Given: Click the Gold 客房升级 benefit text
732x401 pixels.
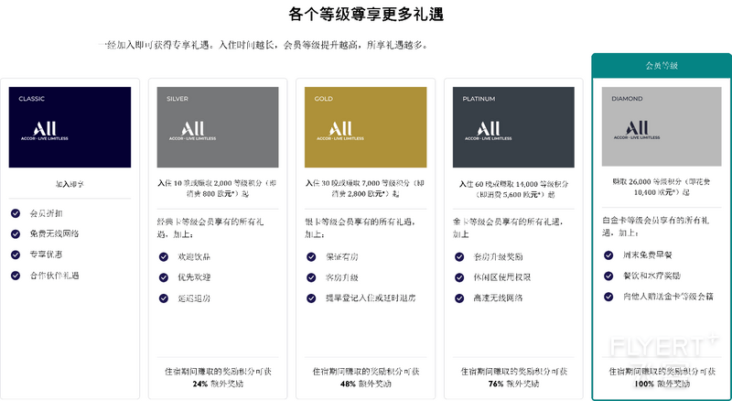Looking at the screenshot, I should [342, 277].
